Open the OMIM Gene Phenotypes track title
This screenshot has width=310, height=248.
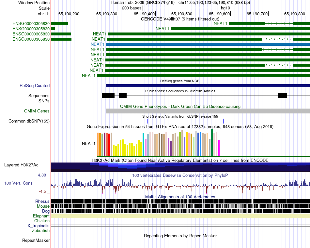pyautogui.click(x=180, y=106)
